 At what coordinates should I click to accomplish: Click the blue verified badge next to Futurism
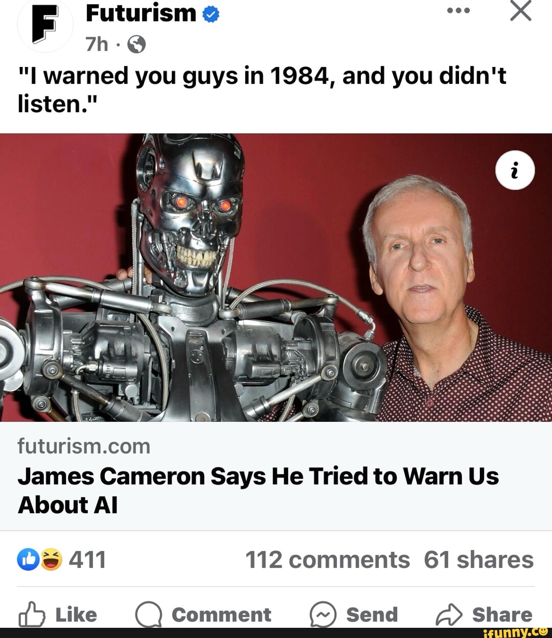211,14
